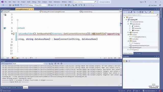
Task: Collapse the code block fold on line 5
Action: pyautogui.click(x=18, y=28)
